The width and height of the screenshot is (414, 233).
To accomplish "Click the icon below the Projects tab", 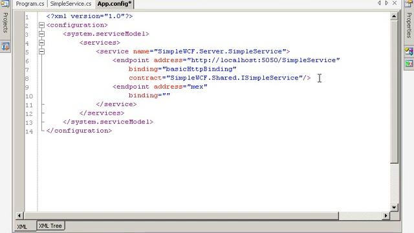I will click(x=5, y=47).
